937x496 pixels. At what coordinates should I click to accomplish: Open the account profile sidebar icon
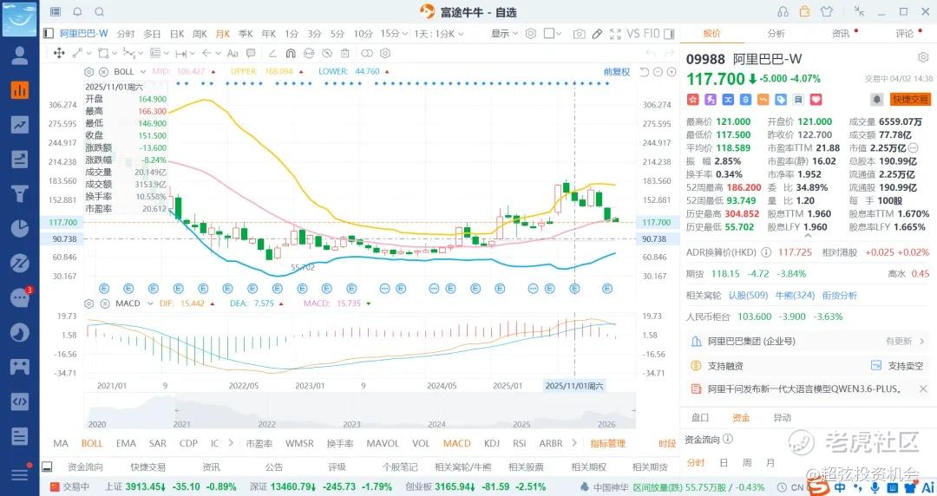(x=20, y=55)
